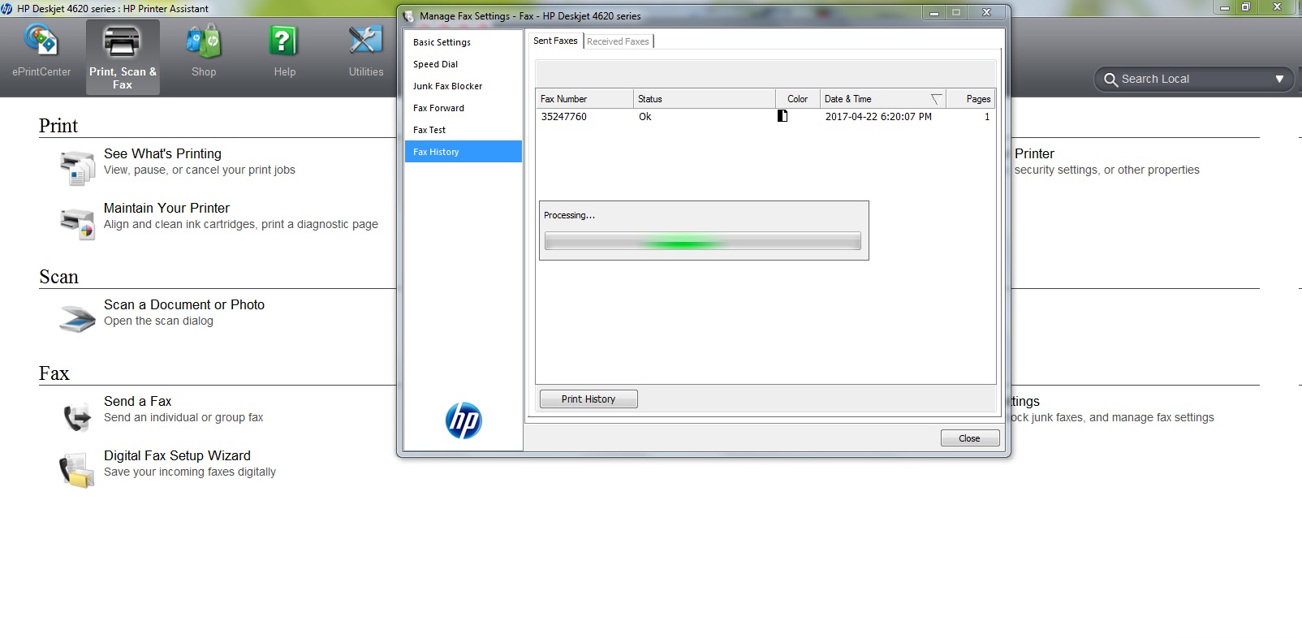Screen dimensions: 1302x638
Task: Open the Help question mark icon
Action: (284, 41)
